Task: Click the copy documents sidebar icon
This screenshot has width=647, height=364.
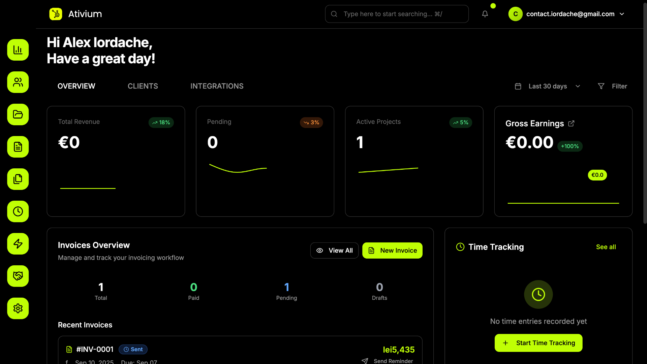Action: click(18, 179)
